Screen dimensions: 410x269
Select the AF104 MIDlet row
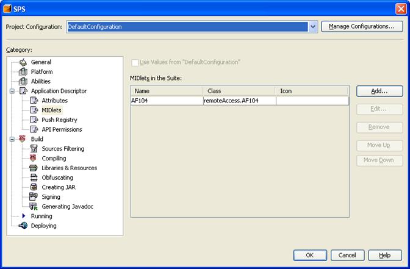tap(166, 101)
